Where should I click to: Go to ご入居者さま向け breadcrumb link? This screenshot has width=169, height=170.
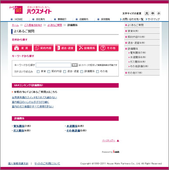tap(33, 25)
